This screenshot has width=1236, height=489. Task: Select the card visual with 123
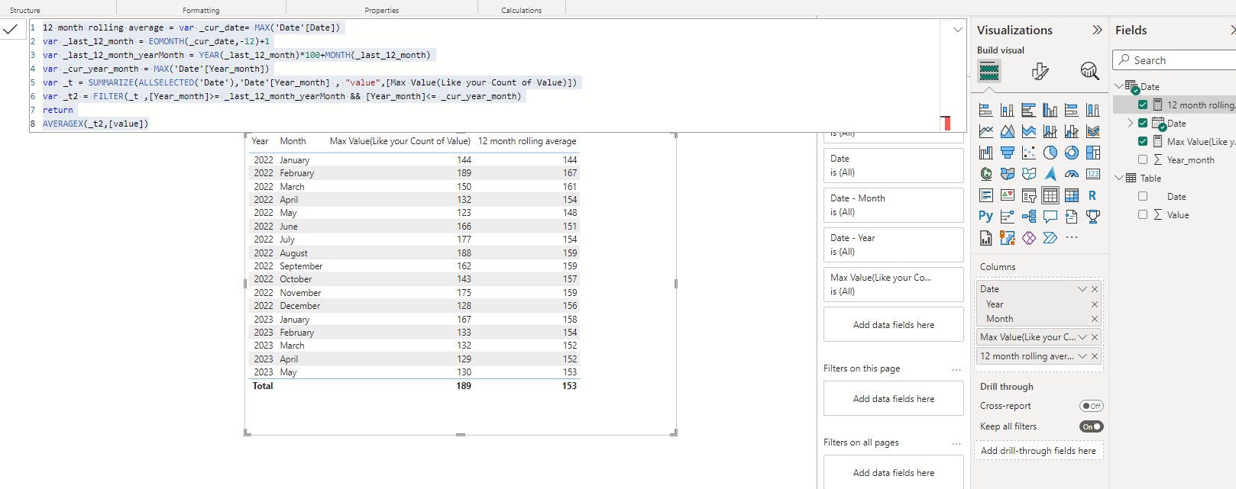(x=1093, y=175)
